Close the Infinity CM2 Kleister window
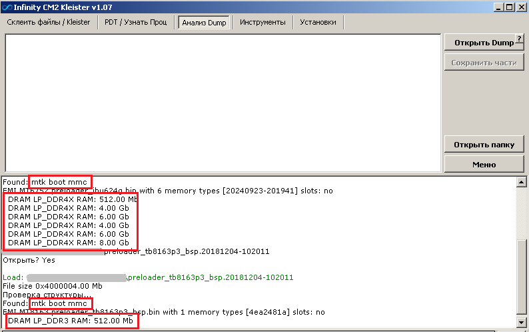529x332 pixels. tap(520, 7)
